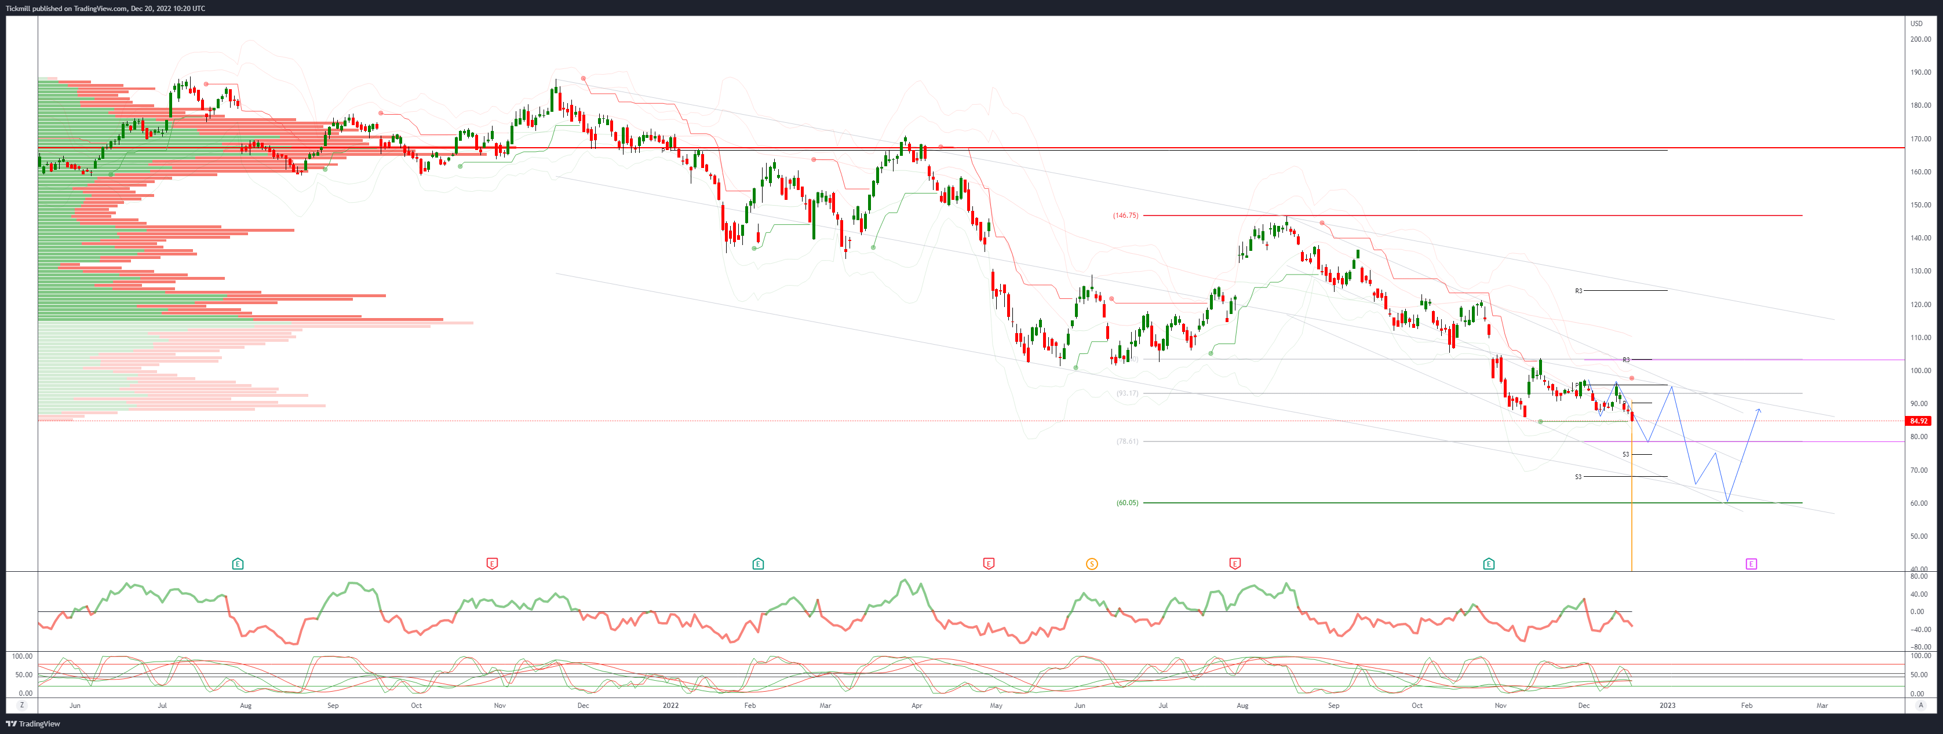
Task: Click the 70.00 price axis label
Action: pos(1919,470)
